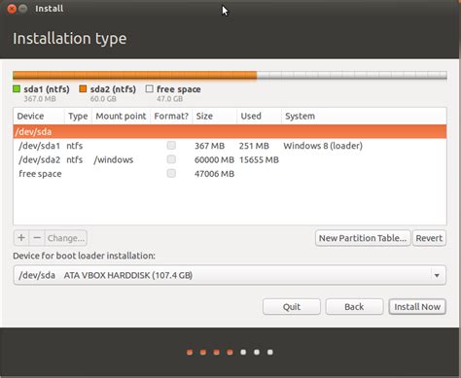Click the white free space legend square
461x378 pixels.
point(149,88)
